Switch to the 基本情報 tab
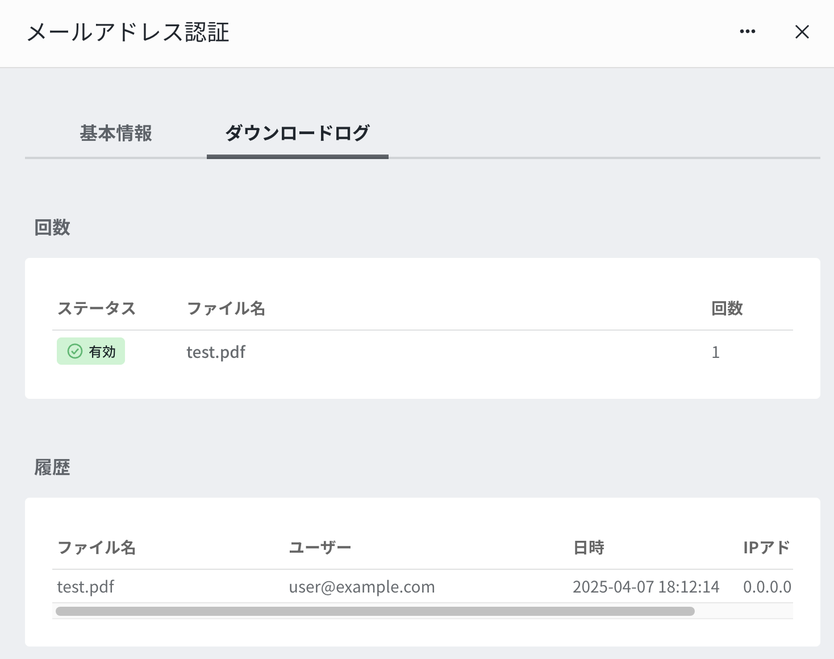 116,134
